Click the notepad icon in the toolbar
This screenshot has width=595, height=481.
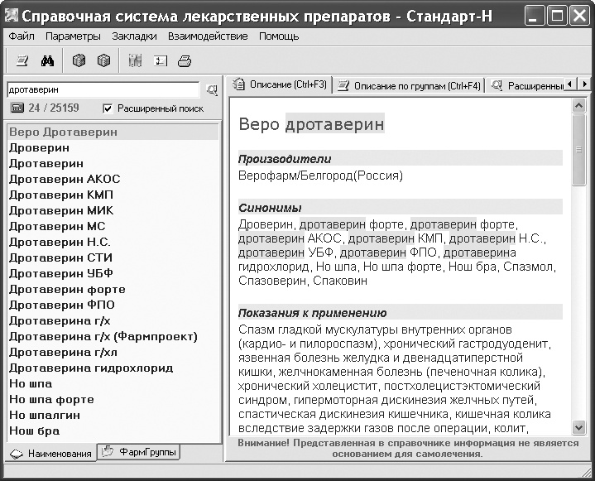[22, 60]
